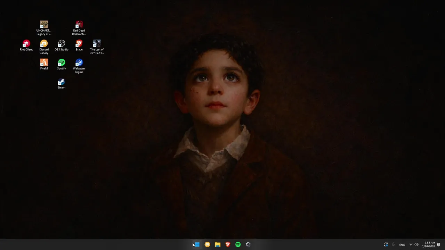Open Spotify from the taskbar
The image size is (445, 250).
(238, 244)
